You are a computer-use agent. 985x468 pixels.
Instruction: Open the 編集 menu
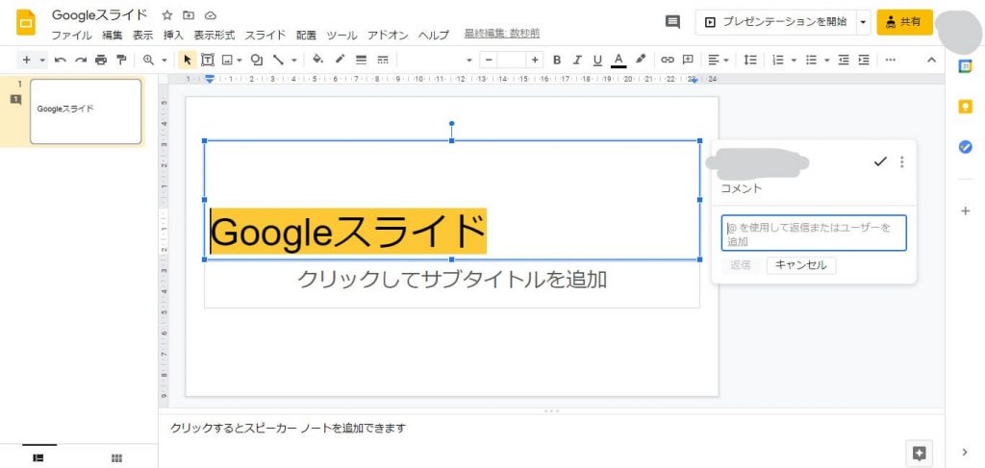113,36
